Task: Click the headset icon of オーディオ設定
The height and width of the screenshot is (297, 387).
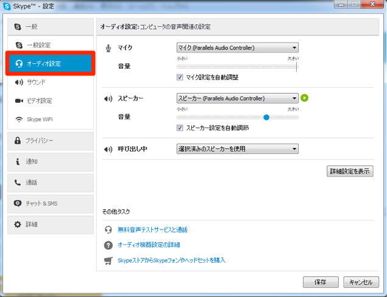Action: tap(19, 63)
